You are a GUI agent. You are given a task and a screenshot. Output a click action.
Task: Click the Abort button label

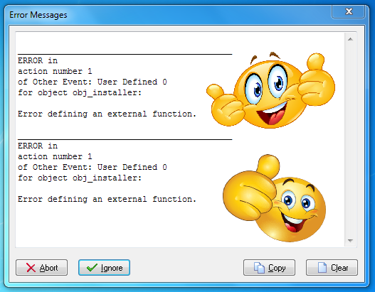click(49, 268)
